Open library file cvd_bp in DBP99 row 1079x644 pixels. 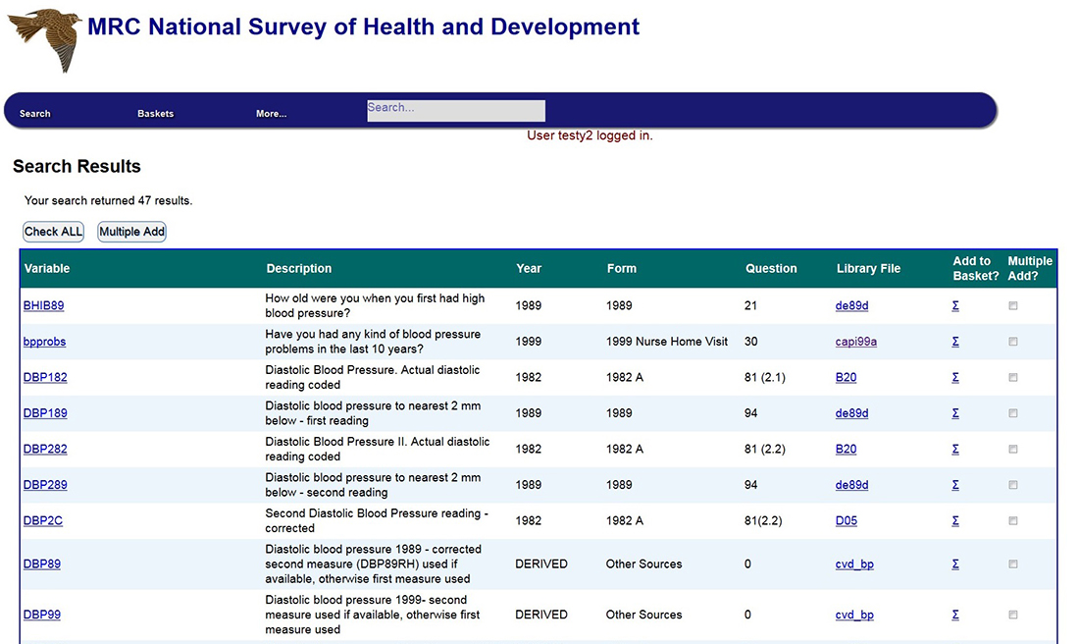click(854, 615)
